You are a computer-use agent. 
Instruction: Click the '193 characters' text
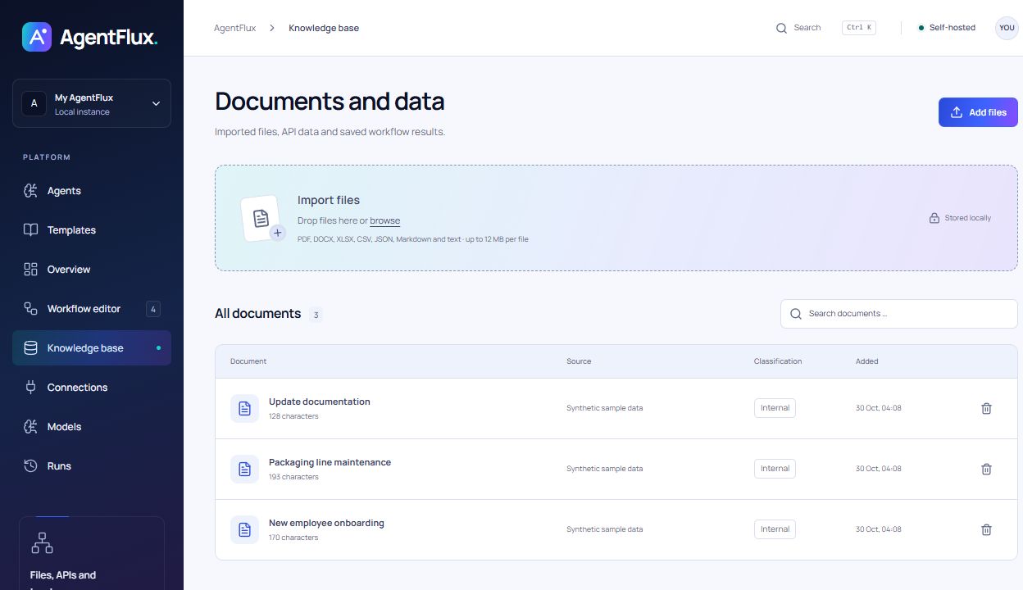293,477
